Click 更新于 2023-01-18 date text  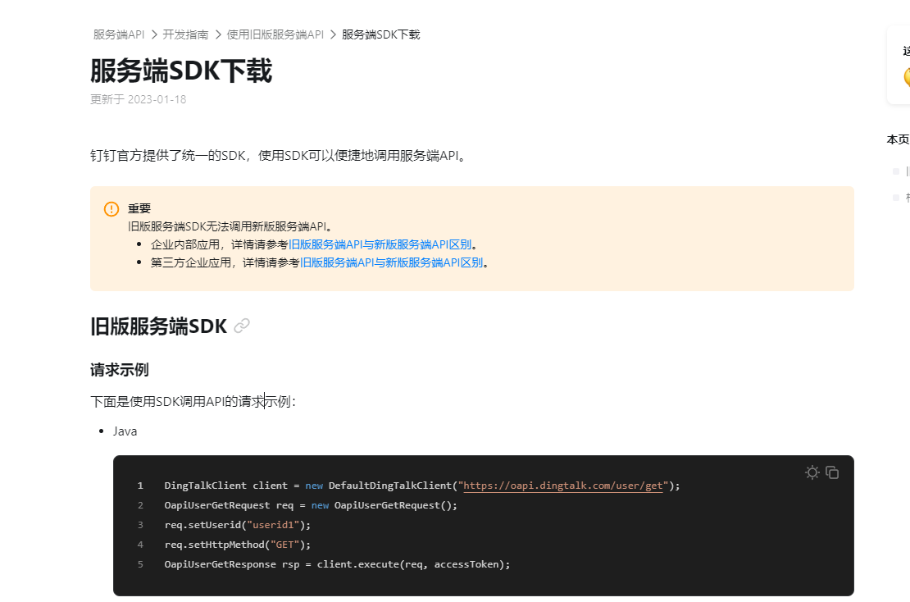pyautogui.click(x=138, y=99)
